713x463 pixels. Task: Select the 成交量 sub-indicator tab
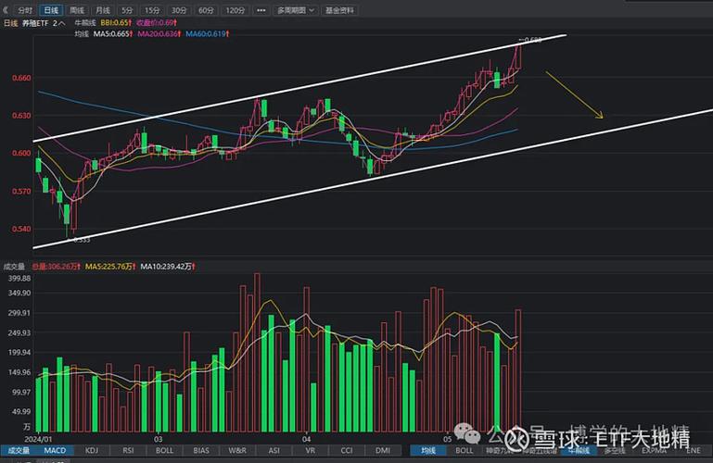point(19,450)
